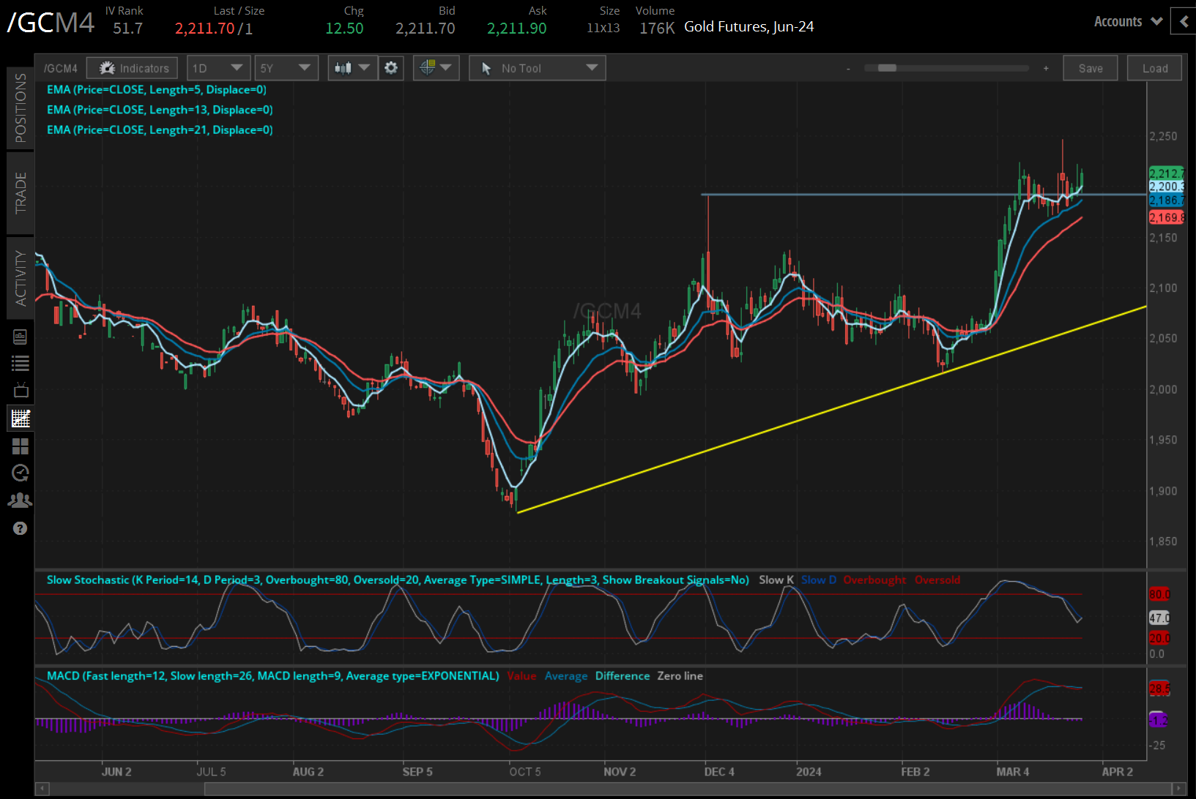Switch to the POSITIONS side tab
The height and width of the screenshot is (799, 1196).
coord(21,108)
